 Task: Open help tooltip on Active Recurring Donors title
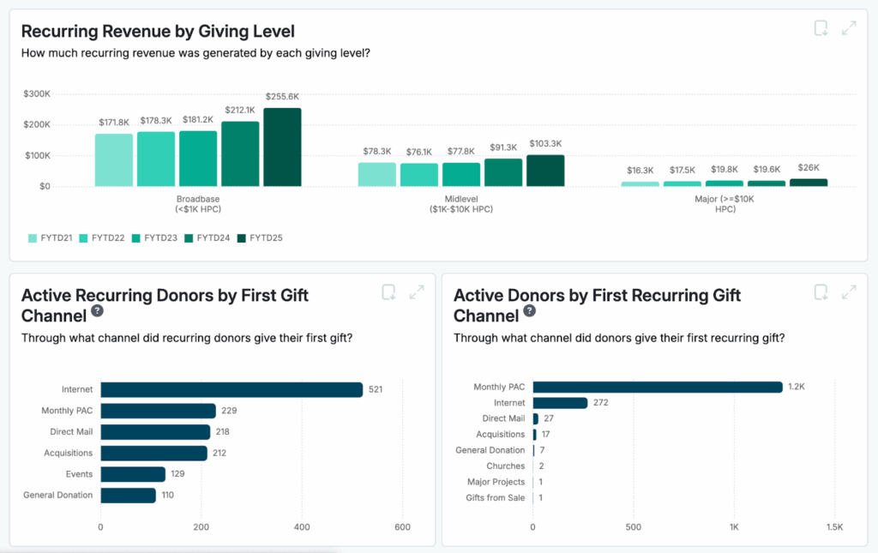click(97, 312)
